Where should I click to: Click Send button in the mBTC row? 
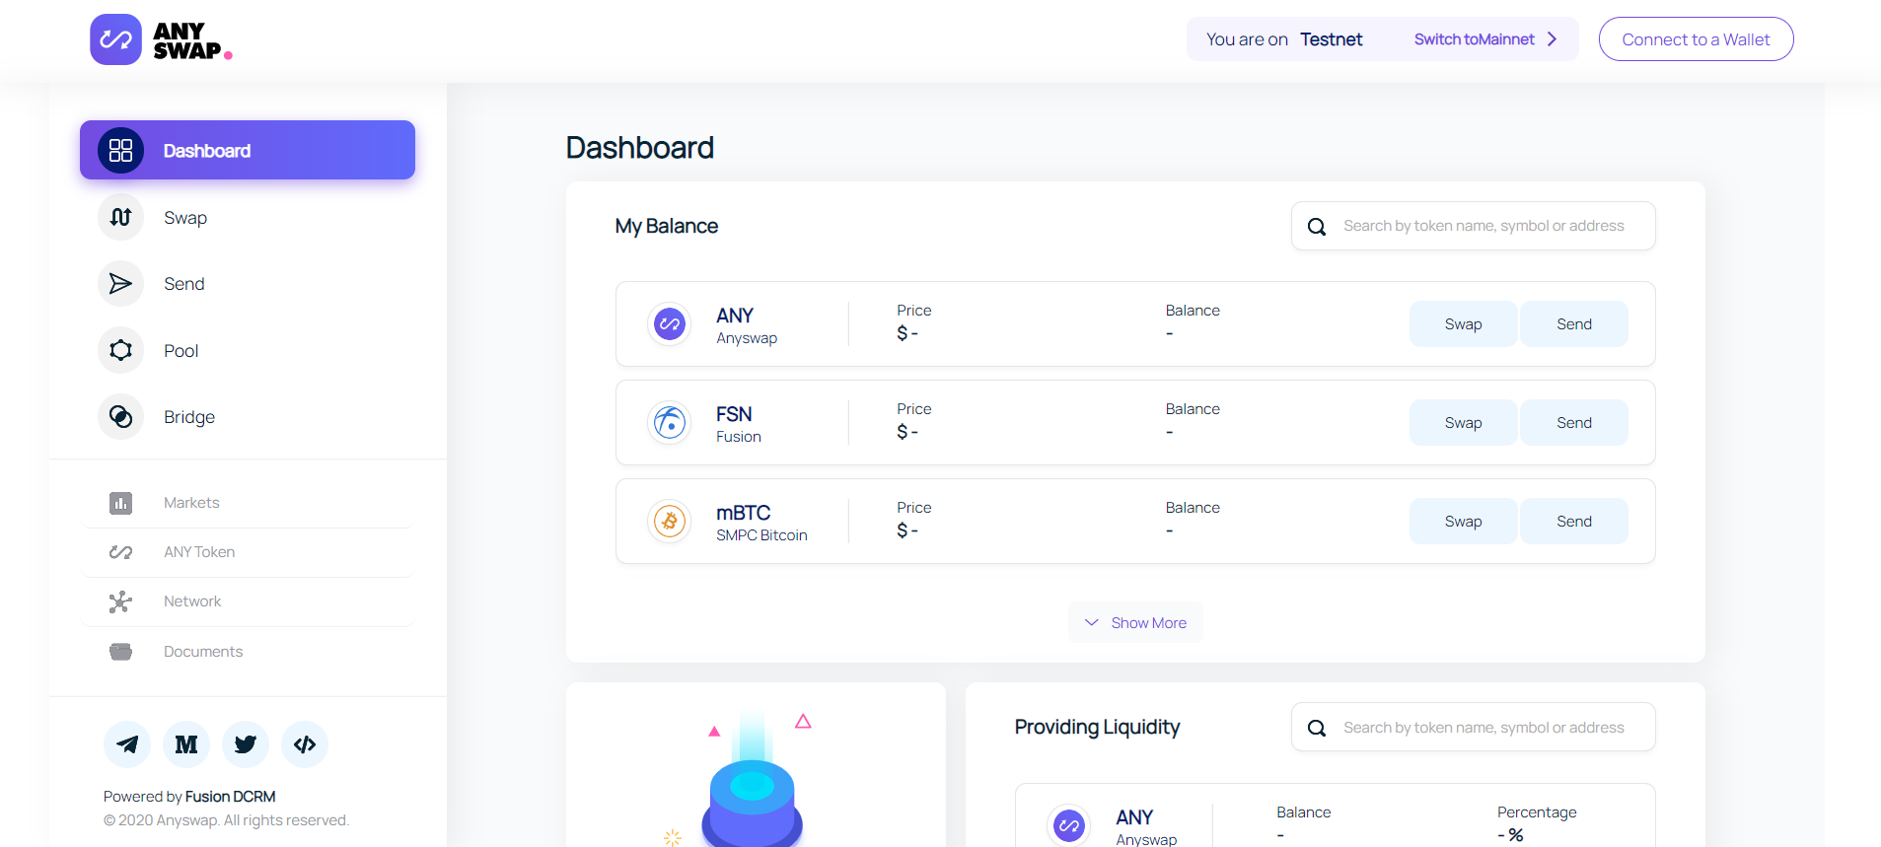[1574, 521]
